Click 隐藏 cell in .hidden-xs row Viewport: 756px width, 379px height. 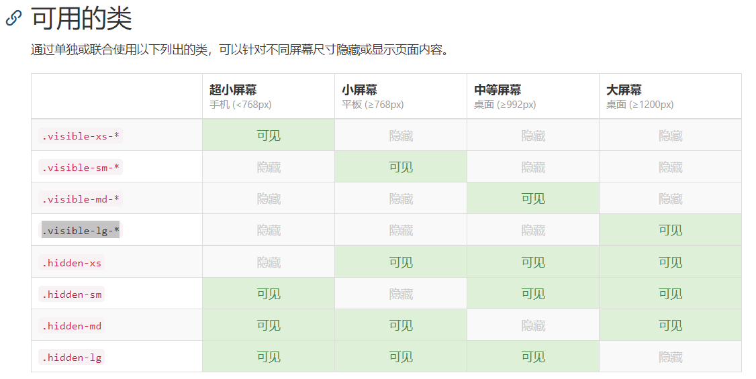click(x=269, y=262)
